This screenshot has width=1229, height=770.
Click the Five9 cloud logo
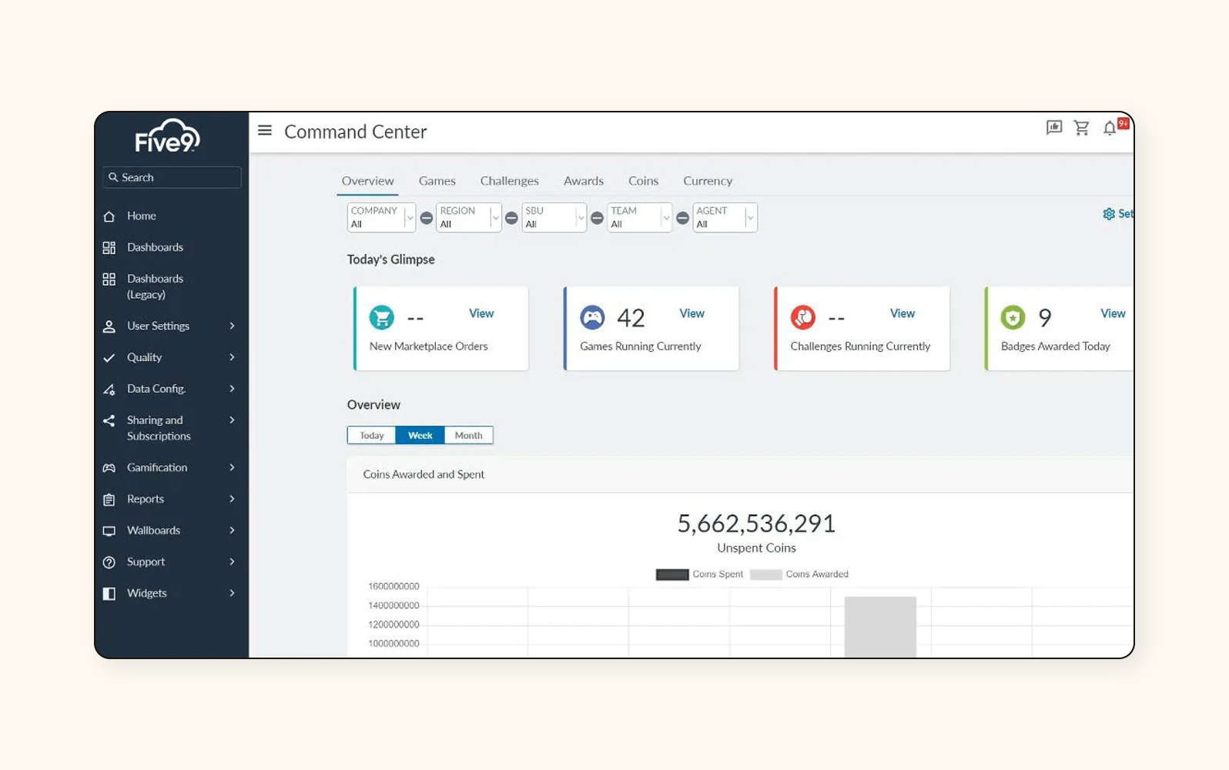click(x=167, y=136)
